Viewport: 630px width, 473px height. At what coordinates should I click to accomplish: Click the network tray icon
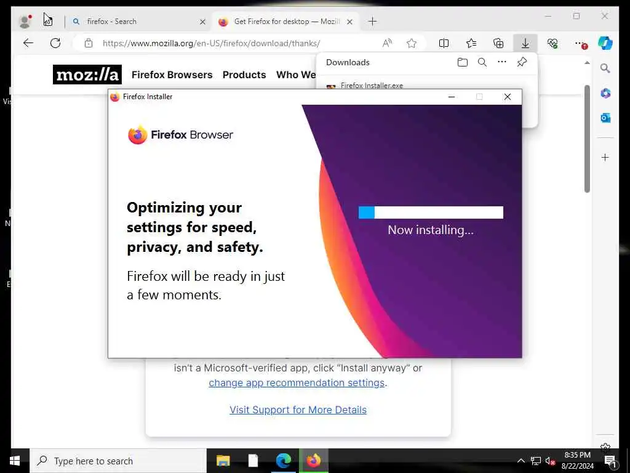point(536,461)
